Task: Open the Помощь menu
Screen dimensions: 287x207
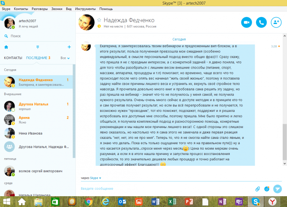Action: coord(106,9)
